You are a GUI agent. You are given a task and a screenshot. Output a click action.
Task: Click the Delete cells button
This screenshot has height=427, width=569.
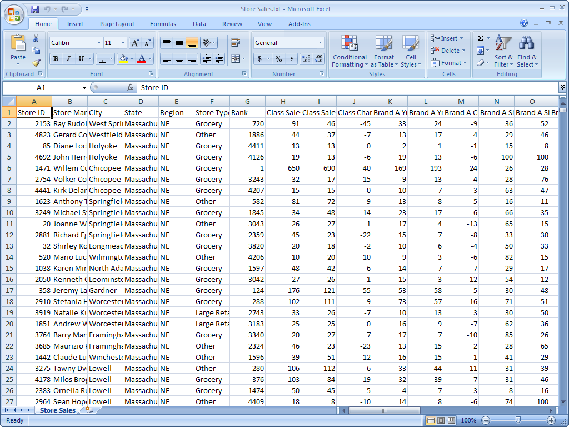pyautogui.click(x=448, y=51)
